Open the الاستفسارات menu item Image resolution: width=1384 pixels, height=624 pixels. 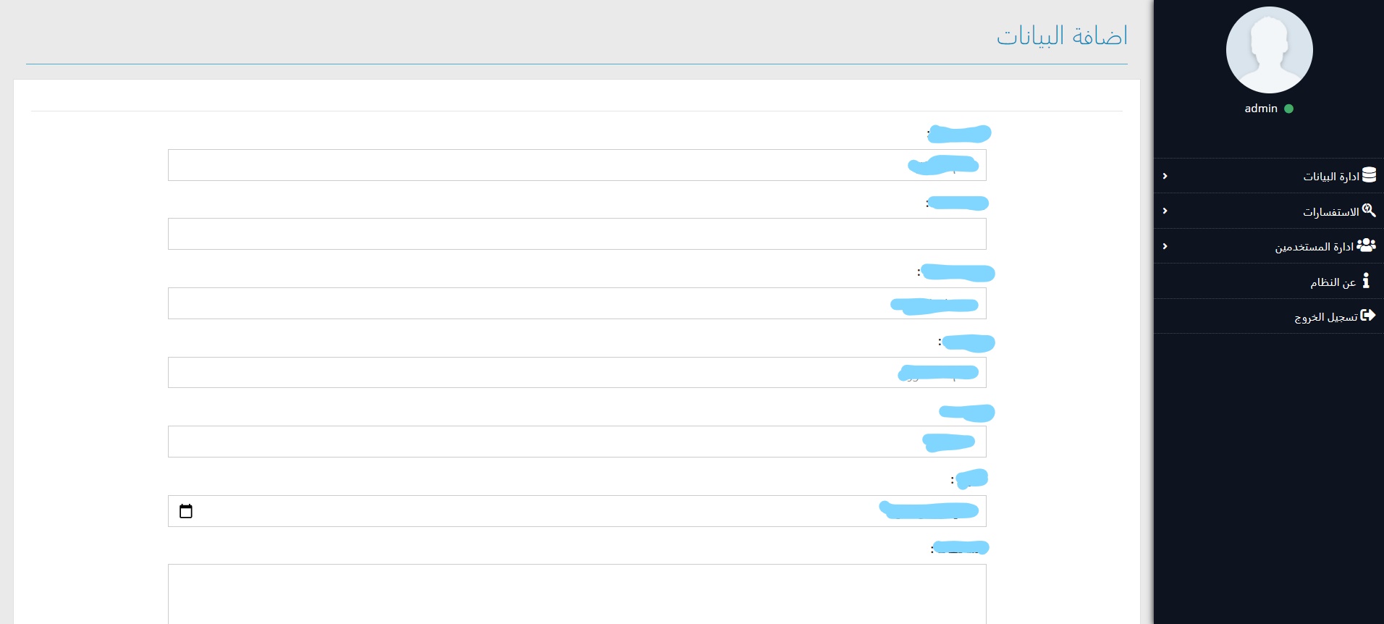coord(1330,212)
